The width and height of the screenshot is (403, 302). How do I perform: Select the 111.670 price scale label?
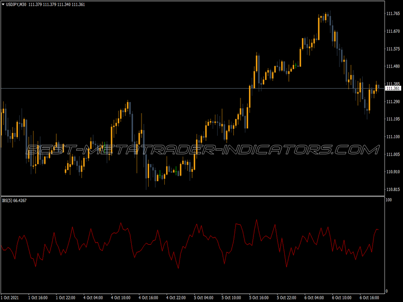(393, 31)
